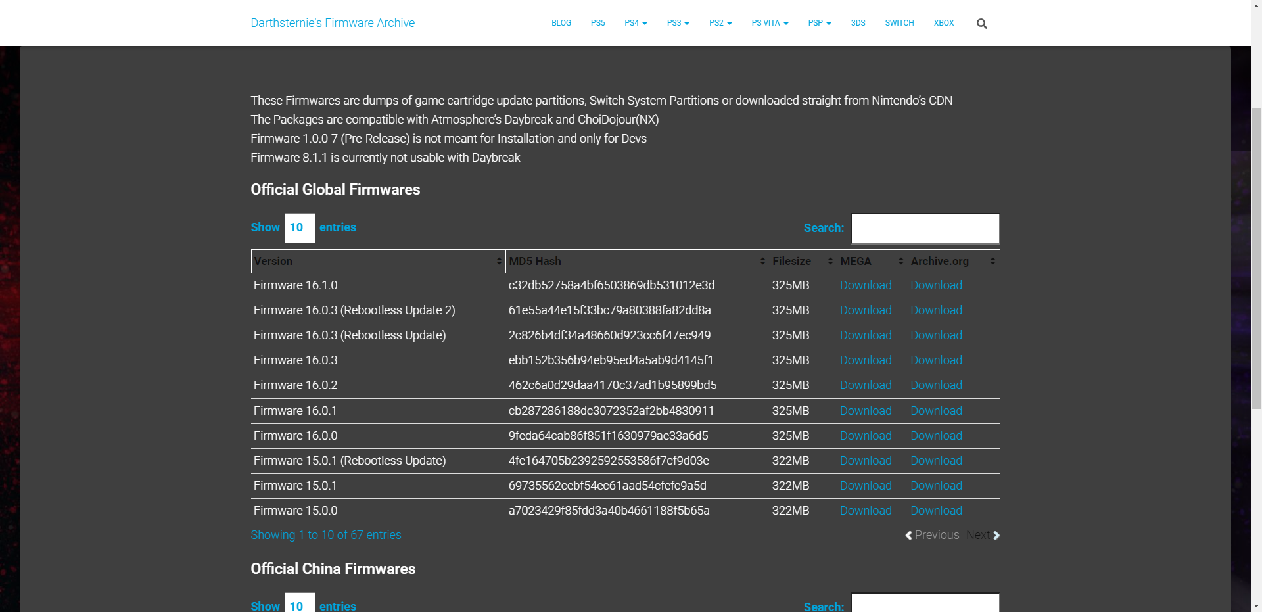Download Firmware 16.1.0 from MEGA

866,285
